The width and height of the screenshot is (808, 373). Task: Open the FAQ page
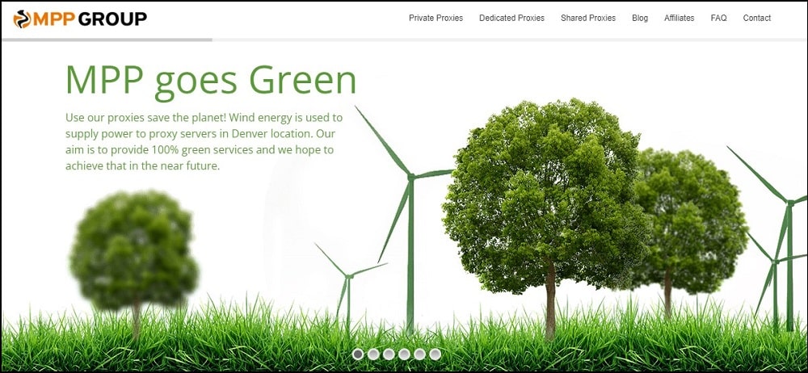pyautogui.click(x=719, y=18)
